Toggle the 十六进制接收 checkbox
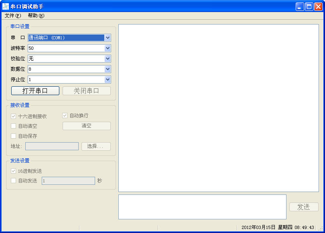325x233 pixels. 14,116
